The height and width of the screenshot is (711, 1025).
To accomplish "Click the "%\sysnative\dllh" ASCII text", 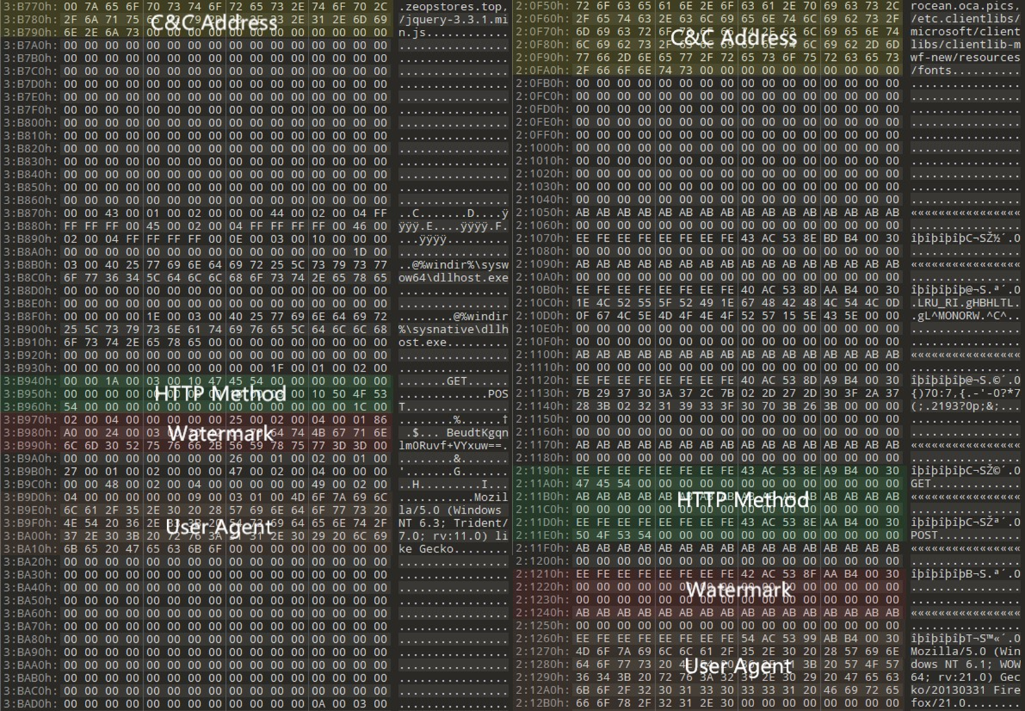I will pyautogui.click(x=453, y=329).
